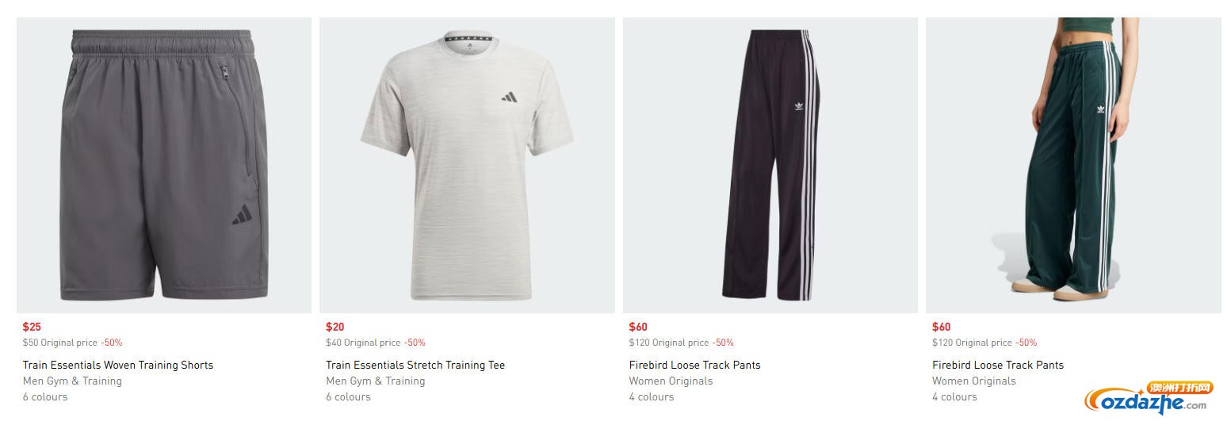
Task: Open the grey Woven Training Shorts image
Action: click(x=164, y=165)
